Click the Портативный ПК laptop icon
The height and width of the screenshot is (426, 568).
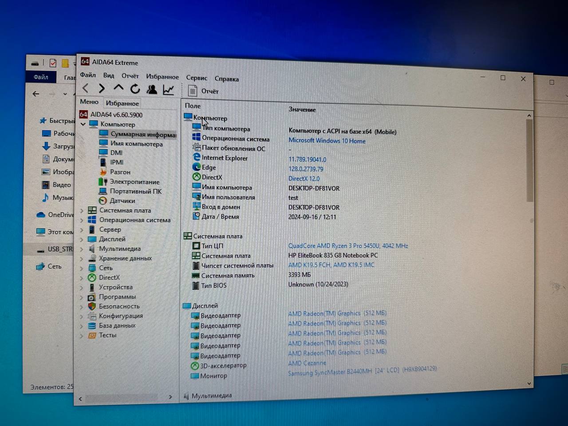tap(103, 191)
